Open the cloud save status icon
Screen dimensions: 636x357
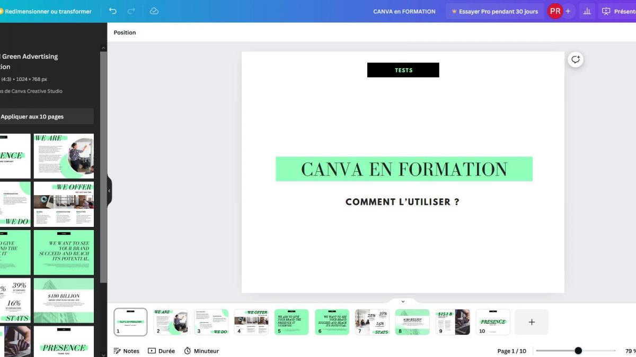pyautogui.click(x=154, y=11)
